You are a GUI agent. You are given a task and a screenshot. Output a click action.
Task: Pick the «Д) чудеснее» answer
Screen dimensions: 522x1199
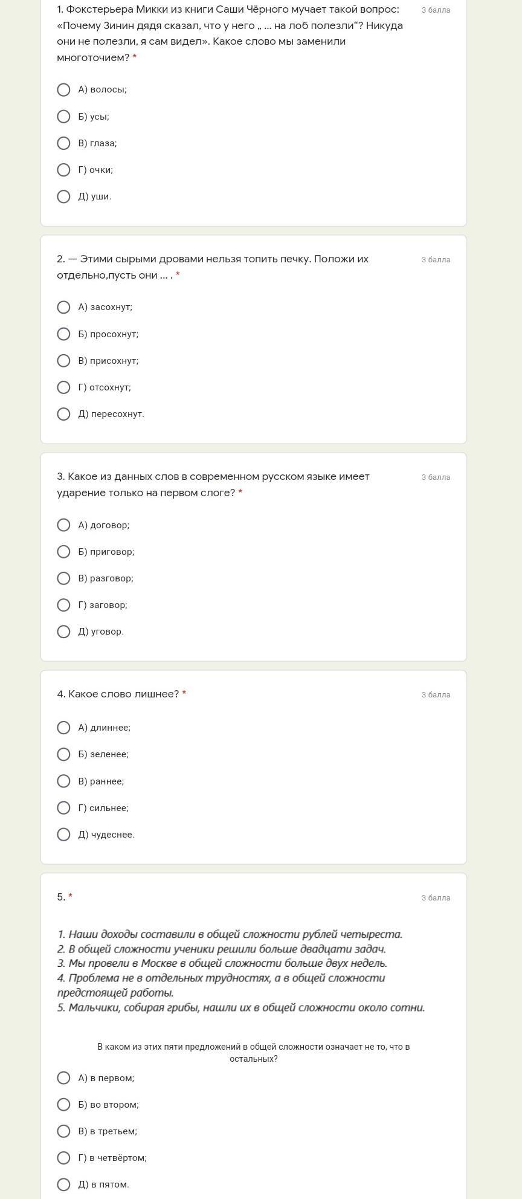pyautogui.click(x=63, y=835)
